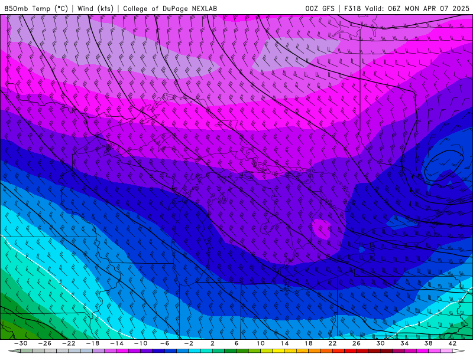Click the -10 legend value
The height and width of the screenshot is (354, 473).
pos(141,343)
